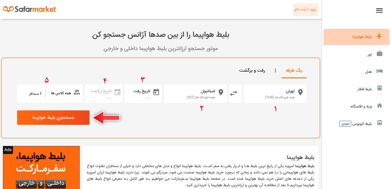Click location pin icon beside تهران
The height and width of the screenshot is (189, 391).
300,92
